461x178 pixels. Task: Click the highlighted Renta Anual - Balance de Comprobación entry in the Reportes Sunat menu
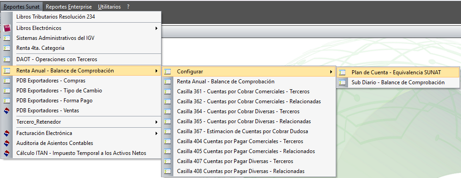[x=81, y=70]
